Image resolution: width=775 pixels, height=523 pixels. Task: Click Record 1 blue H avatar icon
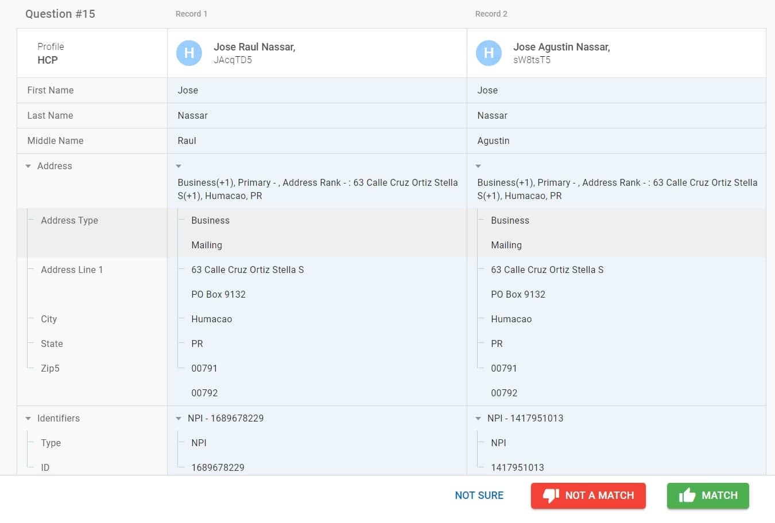click(189, 53)
